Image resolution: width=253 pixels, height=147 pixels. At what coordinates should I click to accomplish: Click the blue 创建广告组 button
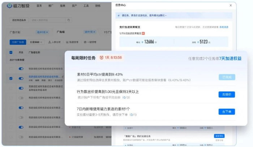(18, 42)
